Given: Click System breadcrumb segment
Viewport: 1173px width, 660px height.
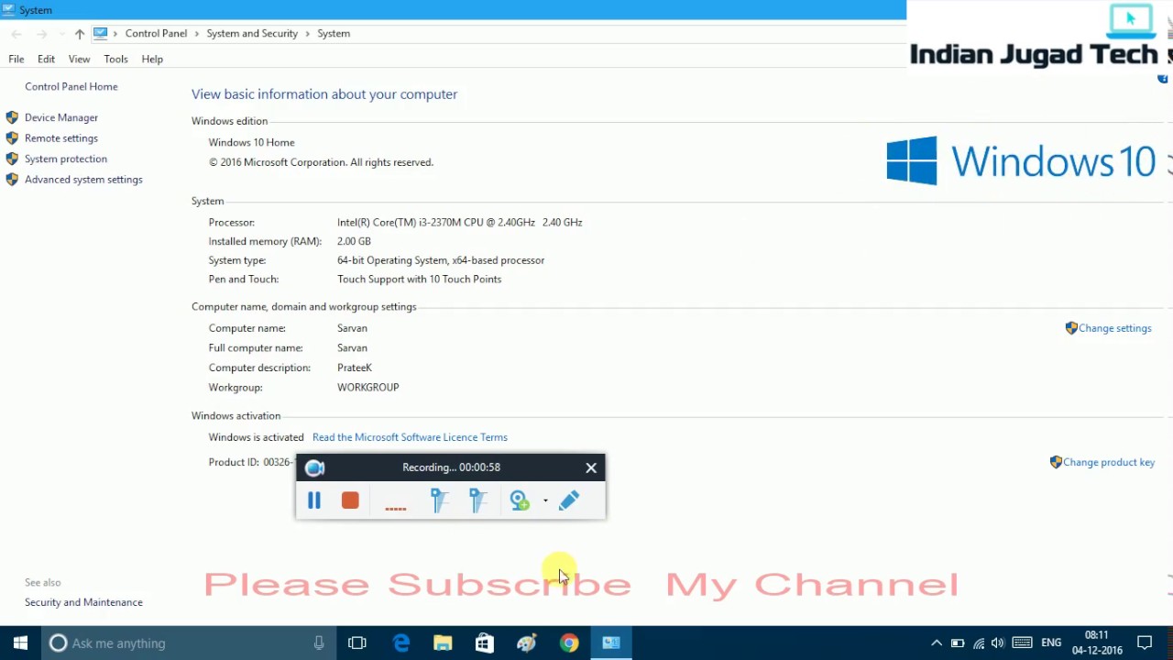Looking at the screenshot, I should (x=334, y=33).
